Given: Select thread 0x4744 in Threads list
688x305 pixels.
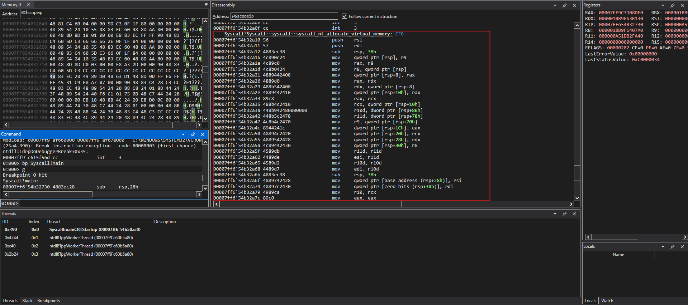Looking at the screenshot, I should tap(11, 238).
